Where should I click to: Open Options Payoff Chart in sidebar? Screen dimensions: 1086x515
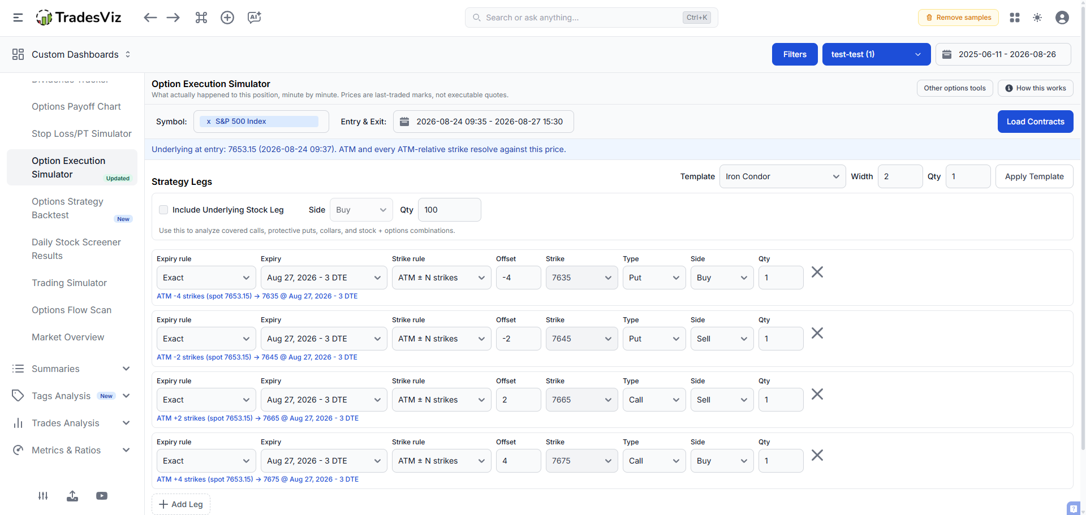(76, 106)
